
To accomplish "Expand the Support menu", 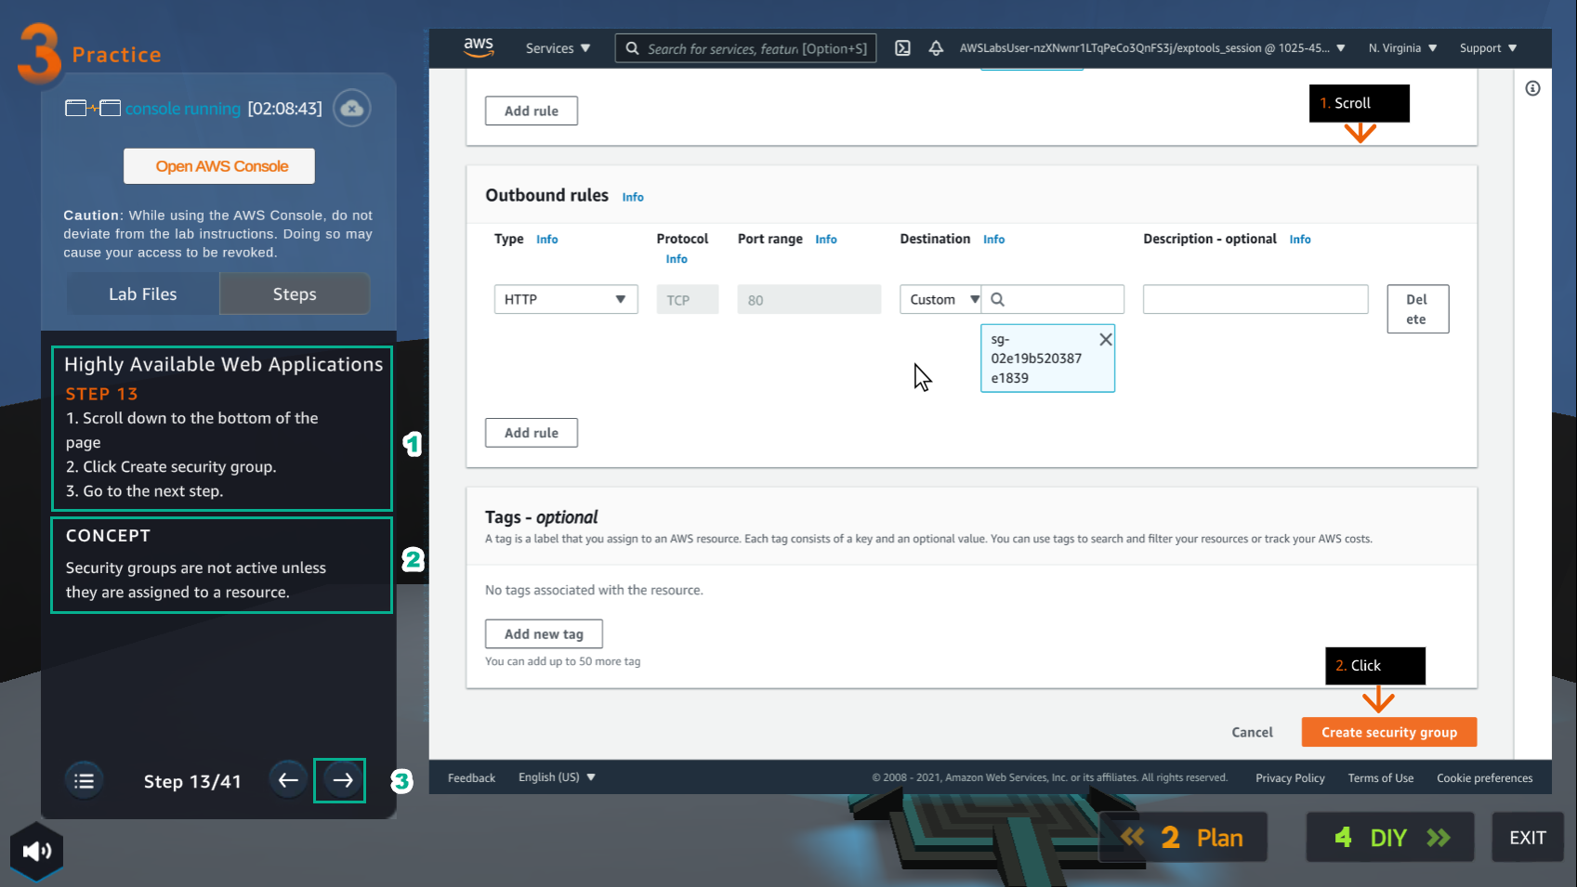I will point(1488,48).
